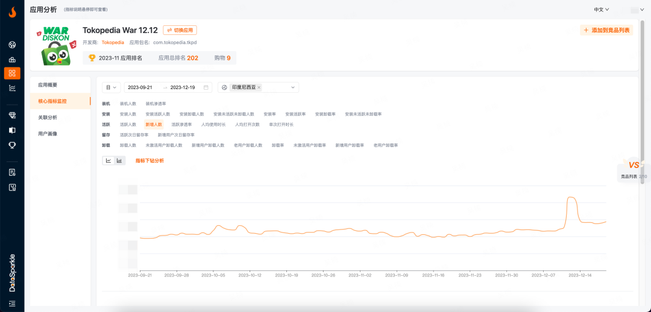Go to 应用概要 tab
The image size is (651, 312).
[48, 85]
